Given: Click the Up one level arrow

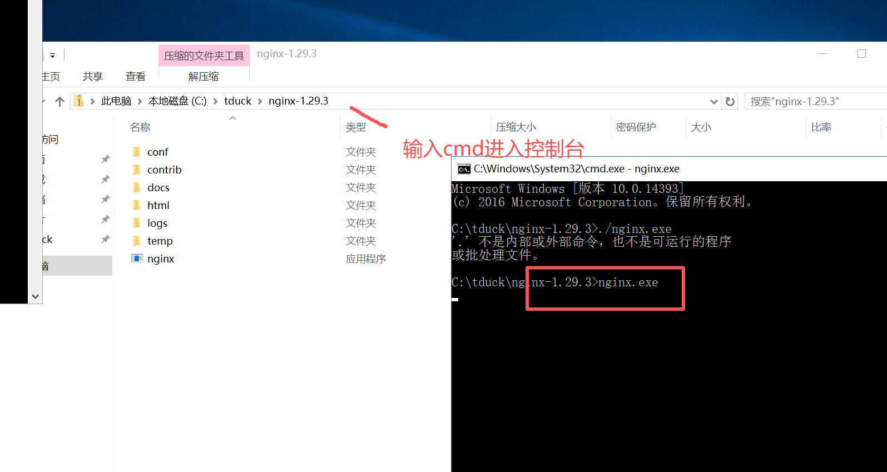Looking at the screenshot, I should pyautogui.click(x=60, y=101).
